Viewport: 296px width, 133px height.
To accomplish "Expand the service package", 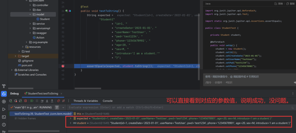I will 30,24.
